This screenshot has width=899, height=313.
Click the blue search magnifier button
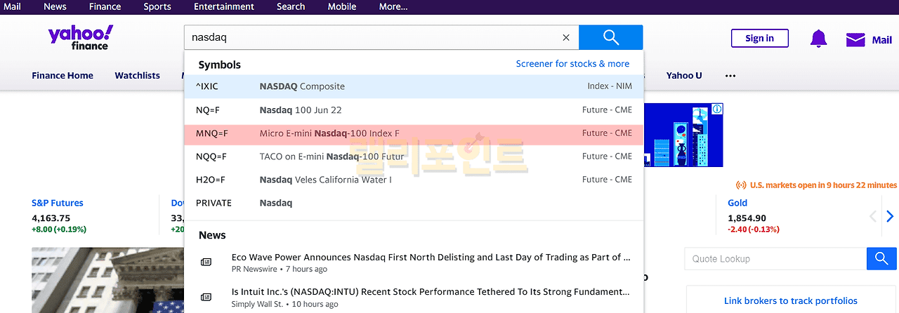[610, 38]
